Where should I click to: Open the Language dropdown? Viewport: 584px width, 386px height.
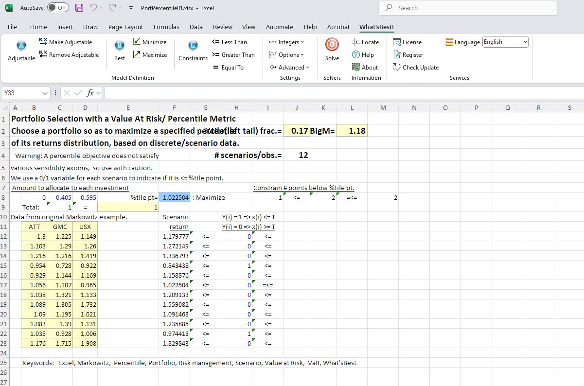[505, 42]
